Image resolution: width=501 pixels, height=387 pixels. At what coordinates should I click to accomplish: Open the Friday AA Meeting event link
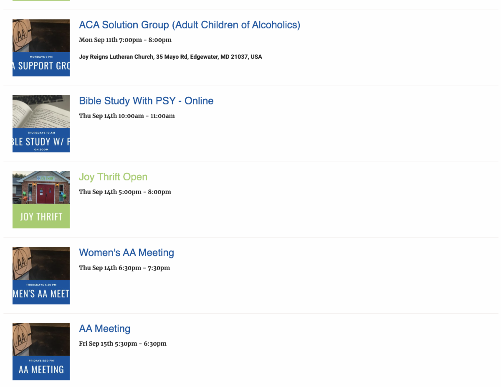tap(105, 329)
